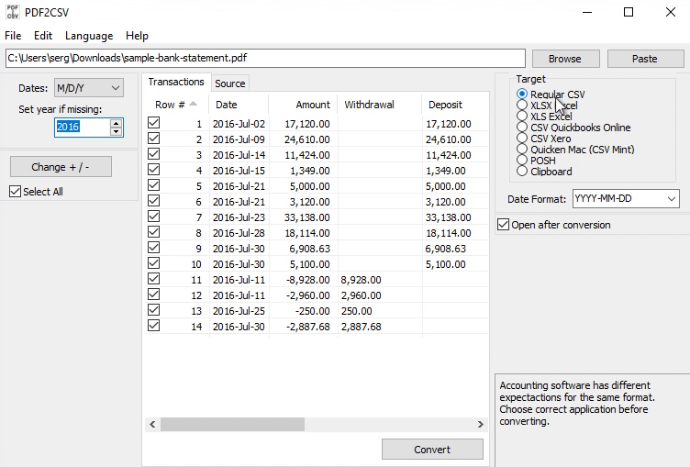Image resolution: width=690 pixels, height=467 pixels.
Task: Click the Amount column header
Action: coord(303,105)
